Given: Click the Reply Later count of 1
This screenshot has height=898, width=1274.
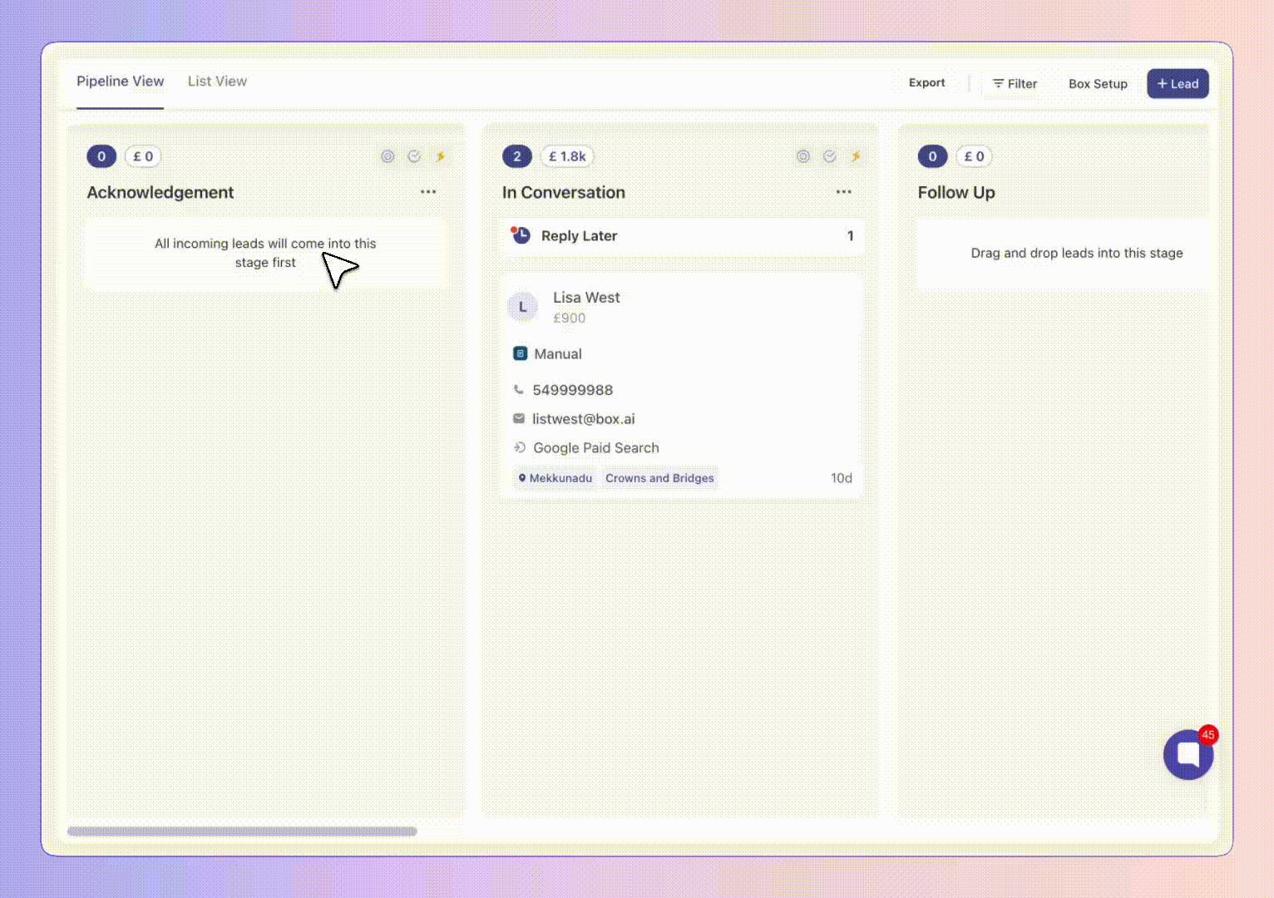Looking at the screenshot, I should coord(850,236).
